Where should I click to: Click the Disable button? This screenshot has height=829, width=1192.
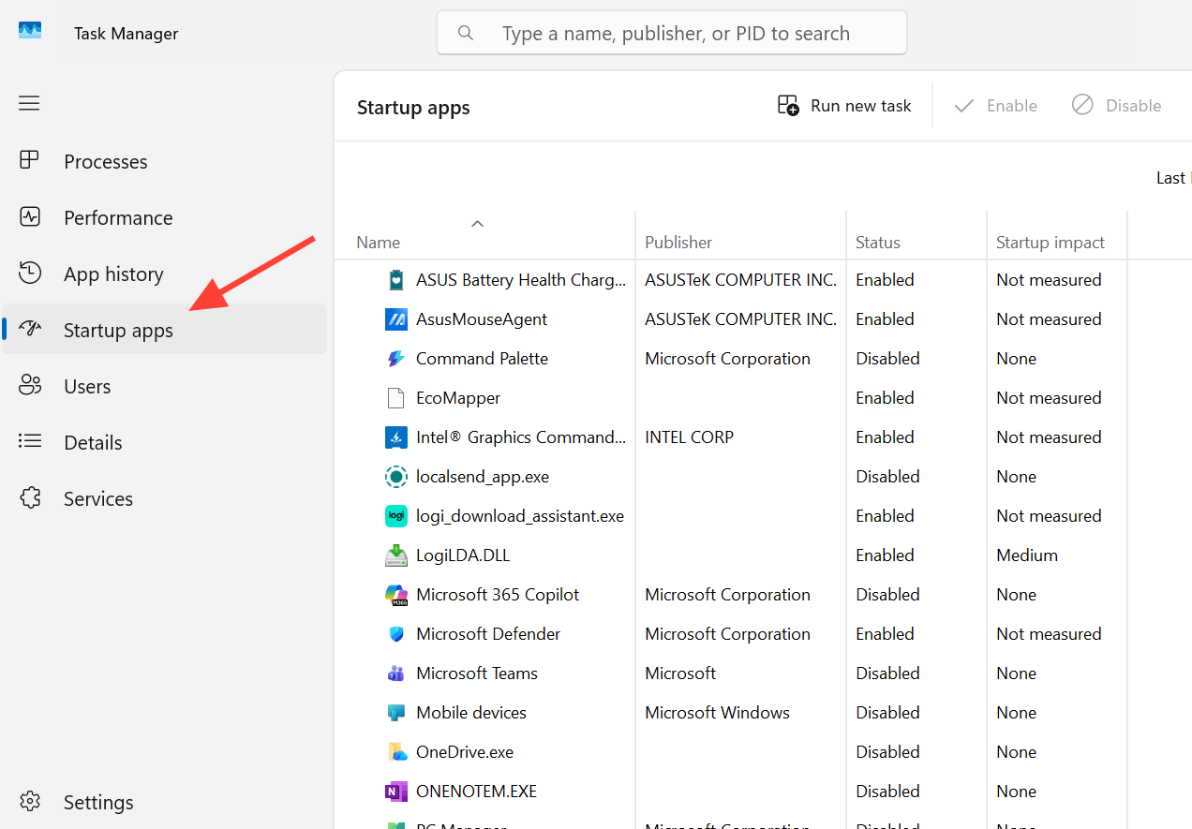1116,106
